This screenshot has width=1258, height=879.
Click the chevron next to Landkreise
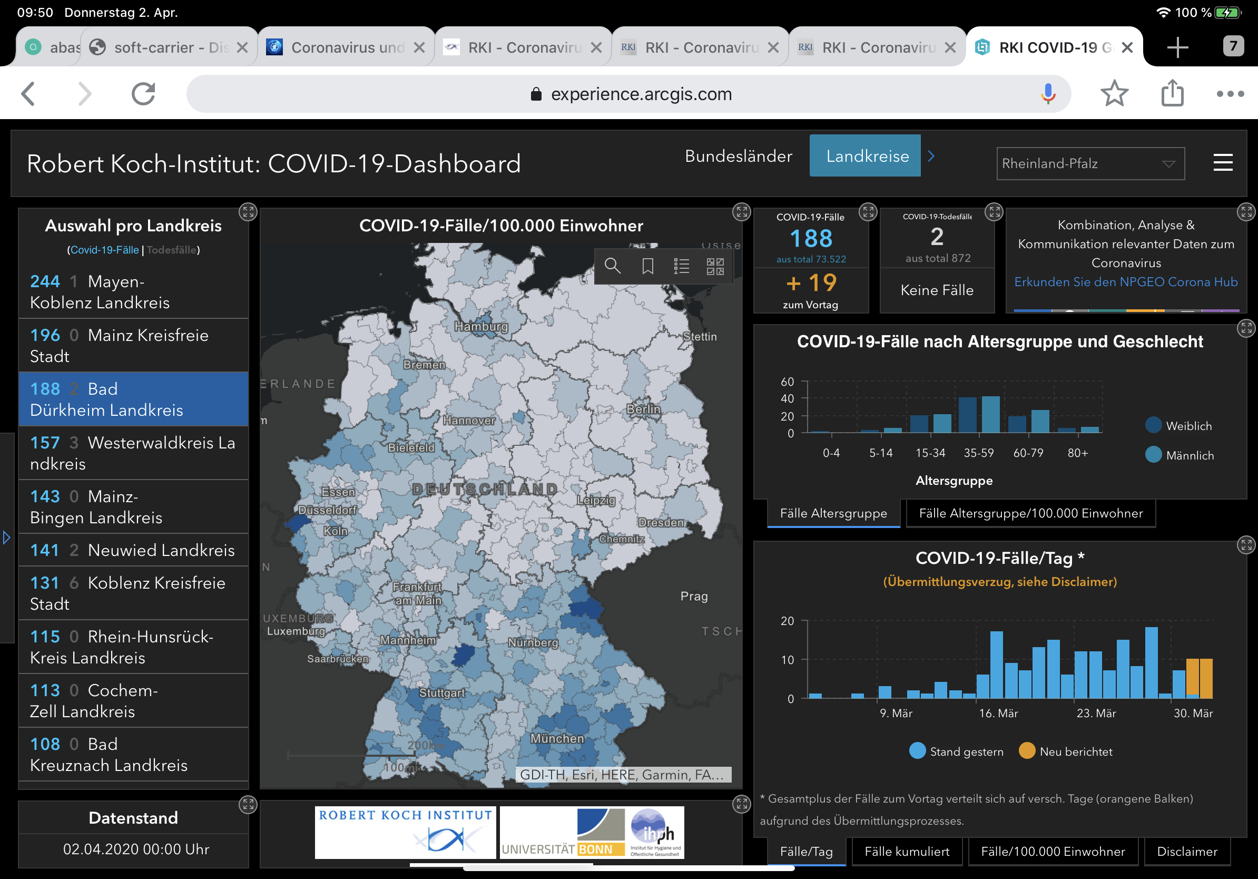coord(931,156)
